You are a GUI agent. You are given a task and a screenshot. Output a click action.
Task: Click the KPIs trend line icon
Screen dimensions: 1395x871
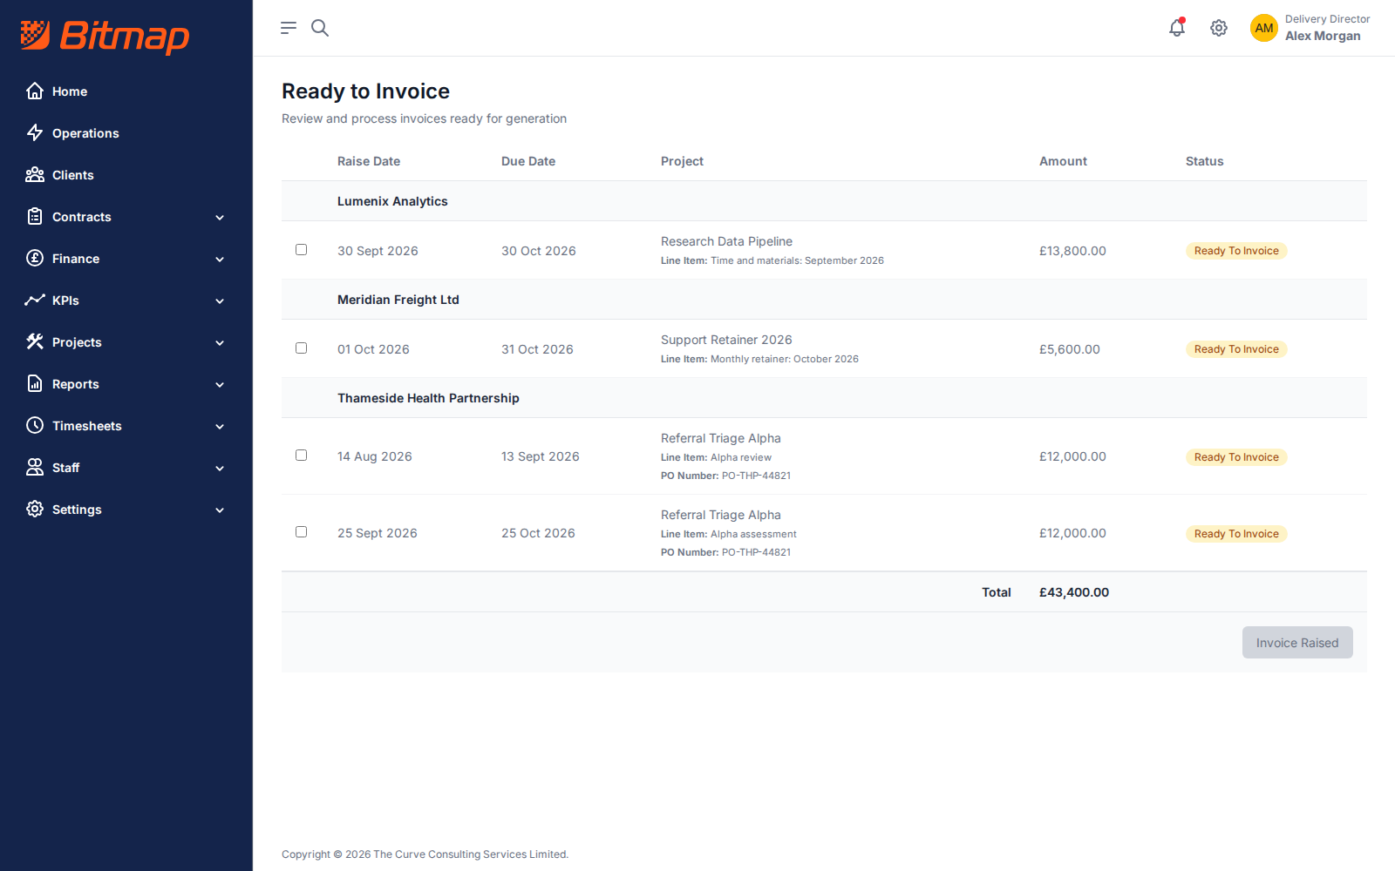pyautogui.click(x=35, y=300)
